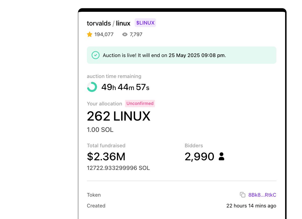Click the eye icon next to 7,797 views
Image resolution: width=302 pixels, height=219 pixels.
[x=125, y=34]
